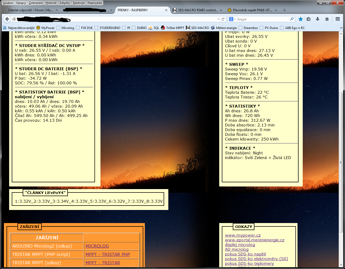Open the Historie menu
This screenshot has width=345, height=269.
pyautogui.click(x=51, y=3)
